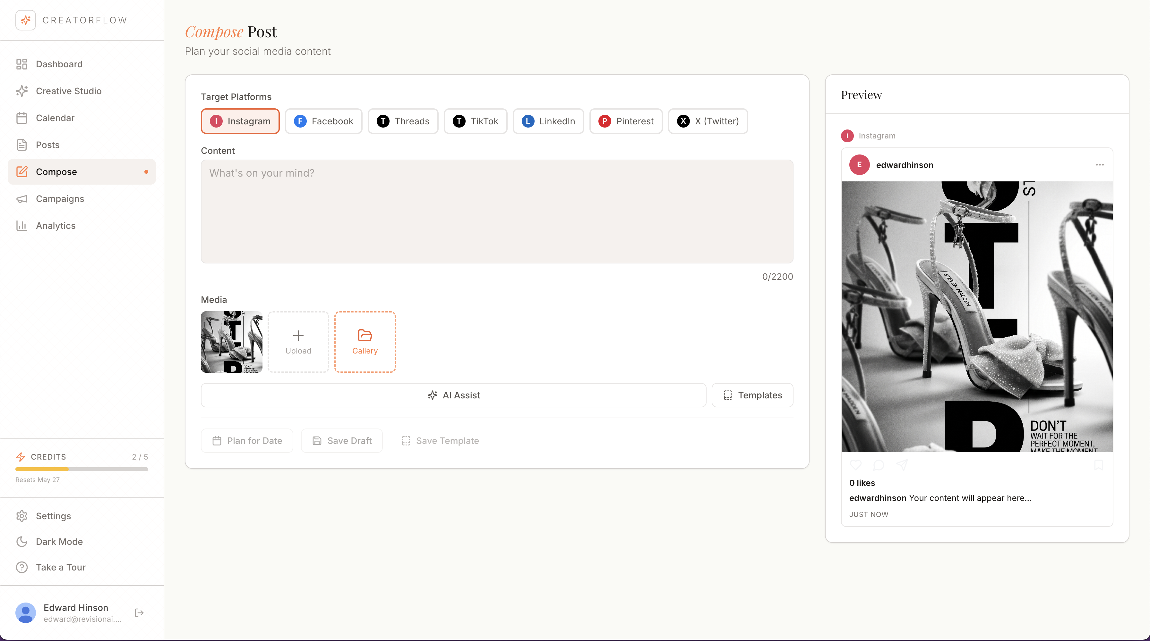The width and height of the screenshot is (1150, 641).
Task: Click the preview heart like icon
Action: (x=856, y=465)
